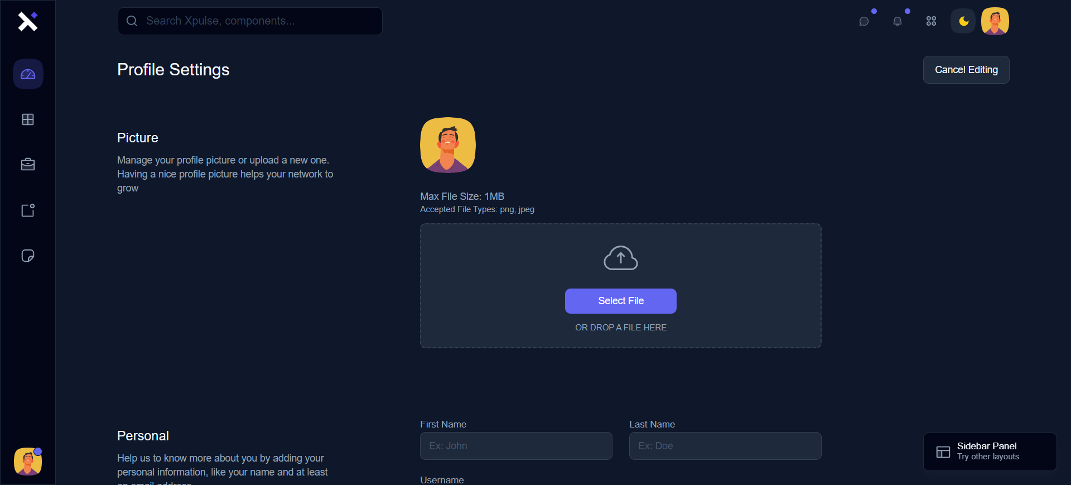Open user avatar menu in header
The height and width of the screenshot is (485, 1071).
pos(995,21)
